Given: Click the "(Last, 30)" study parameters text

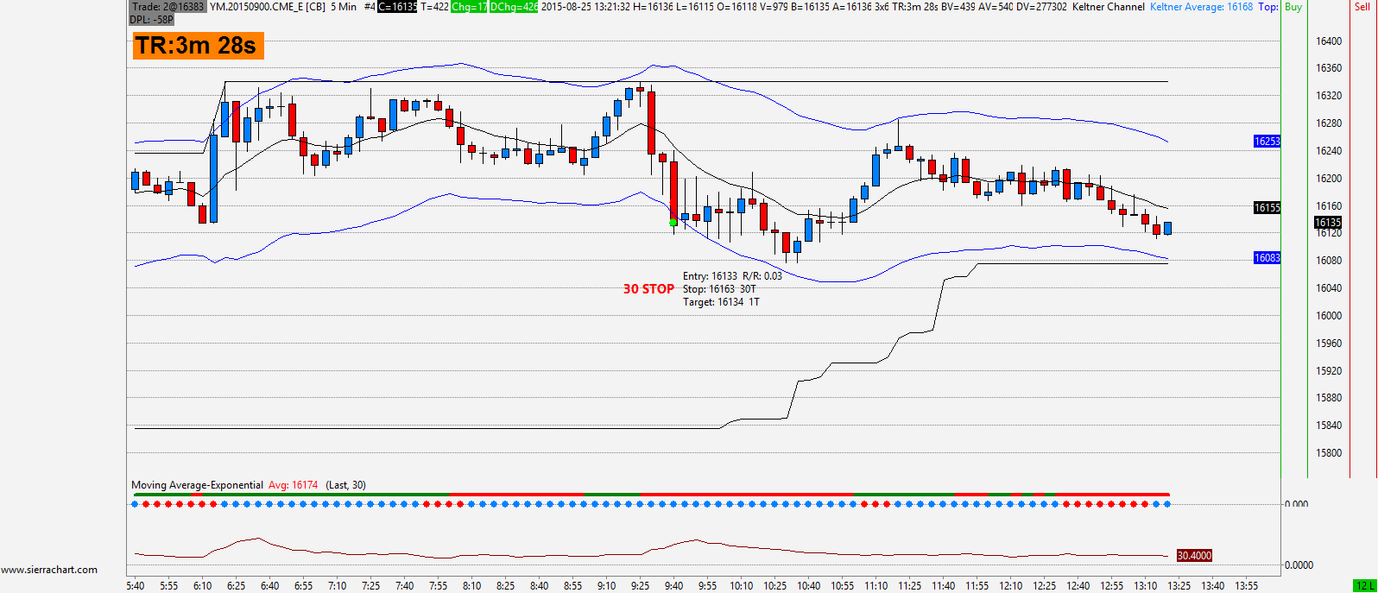Looking at the screenshot, I should 345,485.
